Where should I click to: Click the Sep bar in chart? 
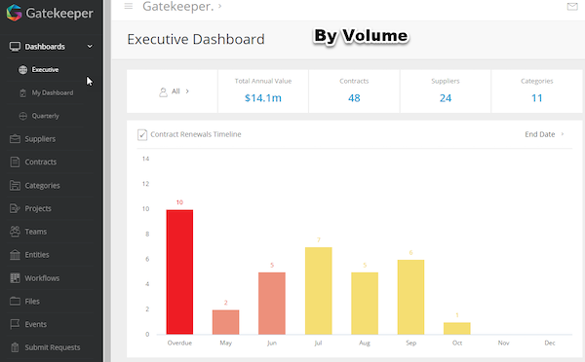pos(410,297)
